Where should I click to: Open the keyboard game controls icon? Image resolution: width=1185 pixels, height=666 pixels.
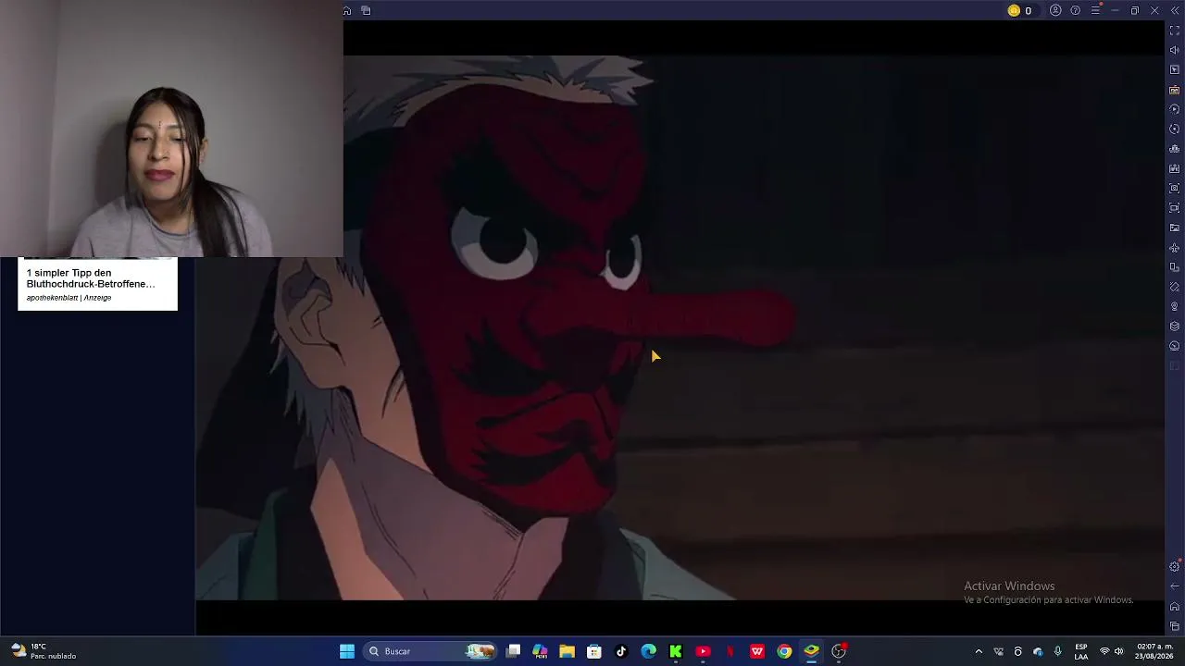[x=1175, y=90]
